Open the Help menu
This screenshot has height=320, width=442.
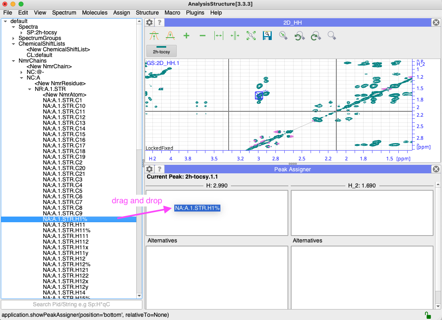tap(216, 13)
